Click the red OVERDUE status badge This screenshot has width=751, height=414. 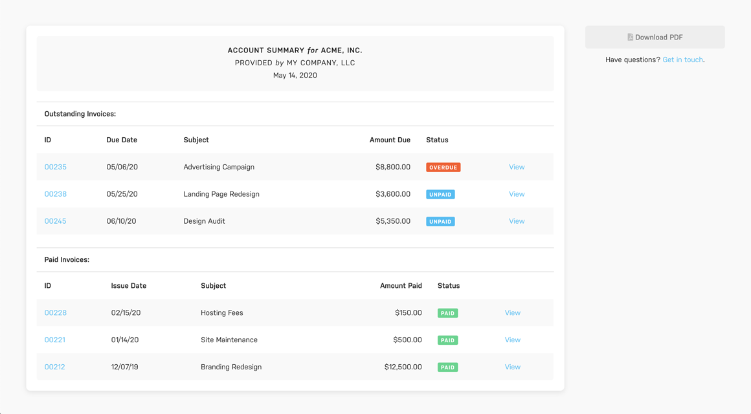tap(443, 168)
